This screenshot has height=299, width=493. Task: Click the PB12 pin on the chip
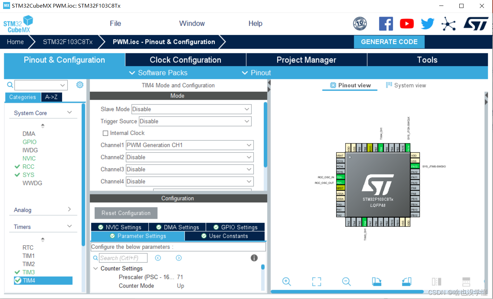(415, 215)
